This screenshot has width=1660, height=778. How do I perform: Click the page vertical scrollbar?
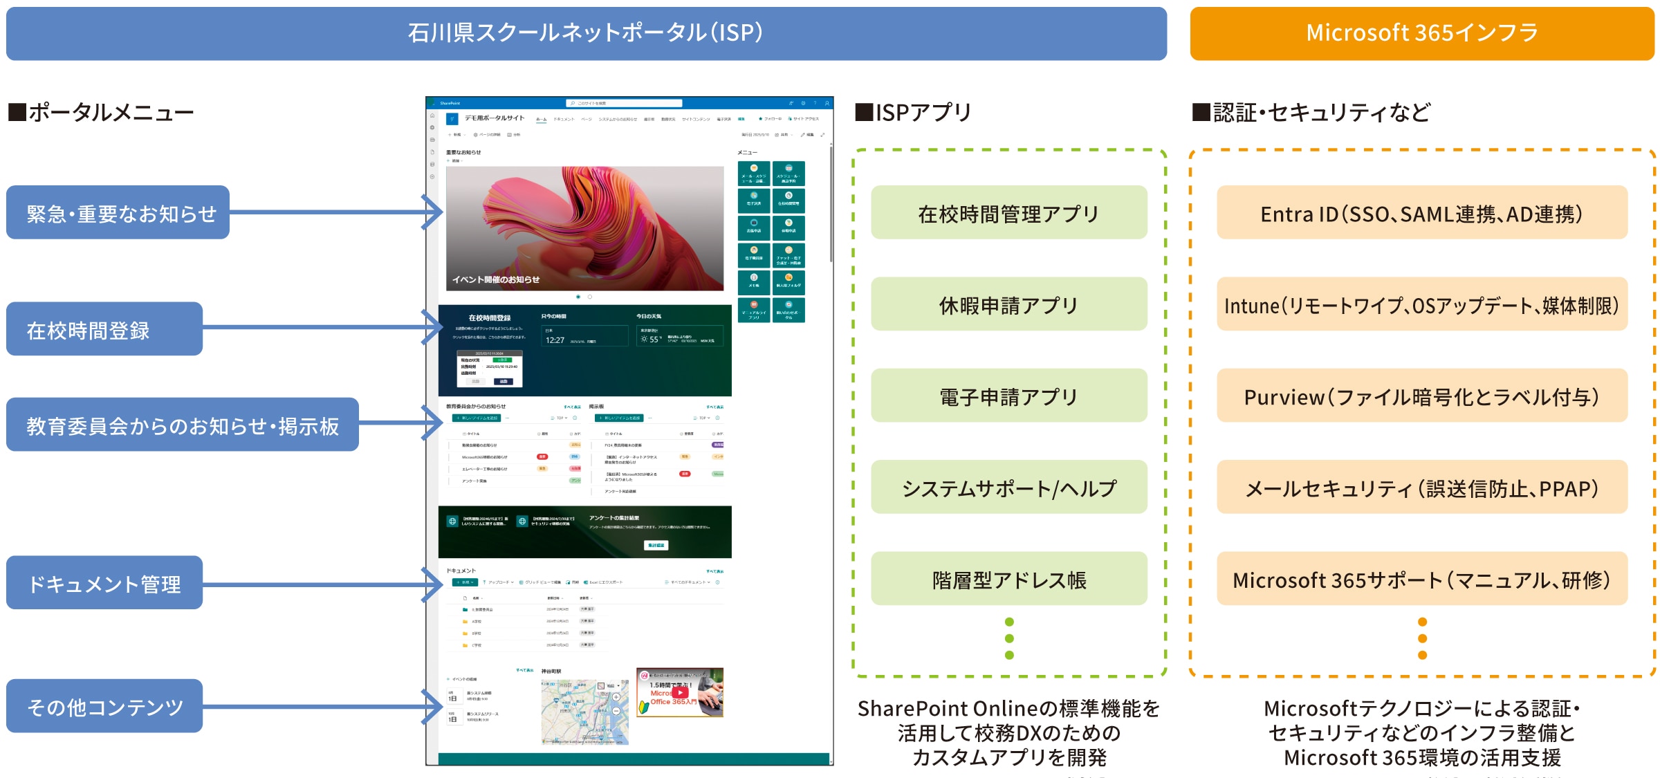[831, 204]
